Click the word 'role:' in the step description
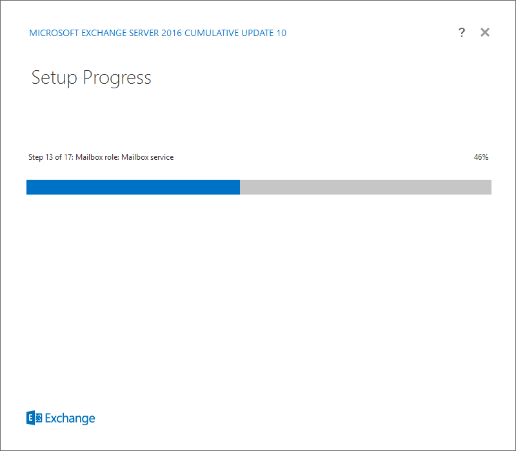The height and width of the screenshot is (451, 516). coord(112,157)
